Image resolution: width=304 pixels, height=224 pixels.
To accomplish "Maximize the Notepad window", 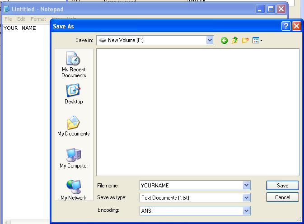I will [x=271, y=9].
